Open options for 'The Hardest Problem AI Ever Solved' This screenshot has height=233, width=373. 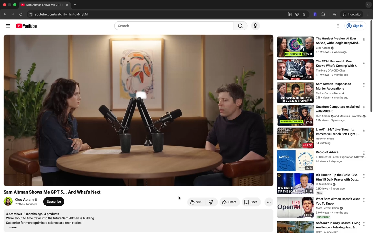tap(364, 39)
